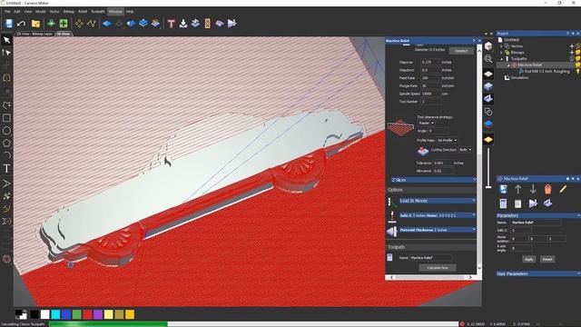Pick the purple color swatch
The image size is (581, 327).
pyautogui.click(x=98, y=315)
